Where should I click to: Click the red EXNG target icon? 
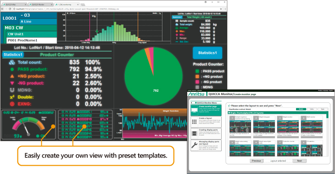coord(12,104)
